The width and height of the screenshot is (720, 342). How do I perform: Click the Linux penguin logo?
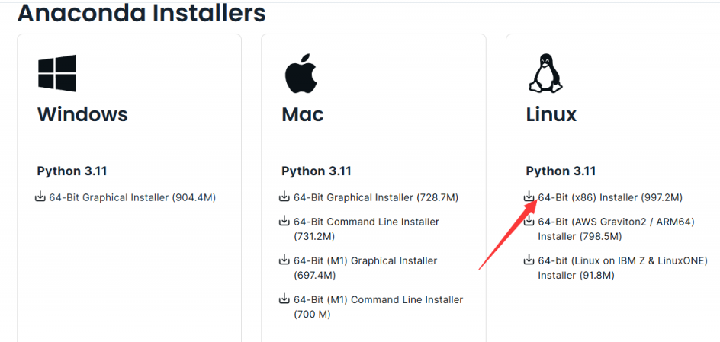click(545, 74)
